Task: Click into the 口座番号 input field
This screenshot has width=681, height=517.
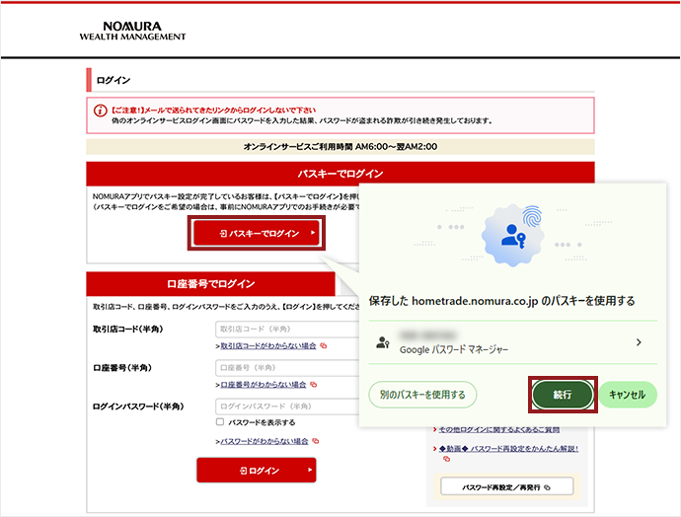Action: click(x=286, y=368)
